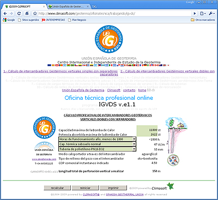Open the Horas de funcionamiento año dropdown
The image size is (218, 200).
[97, 139]
